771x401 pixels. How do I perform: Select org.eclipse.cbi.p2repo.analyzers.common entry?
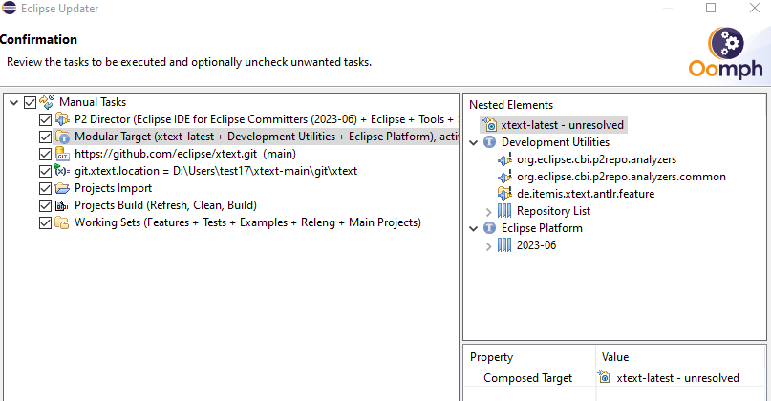pos(622,177)
